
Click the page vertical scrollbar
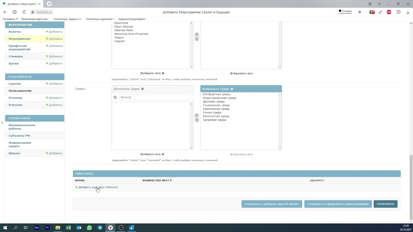(411, 187)
